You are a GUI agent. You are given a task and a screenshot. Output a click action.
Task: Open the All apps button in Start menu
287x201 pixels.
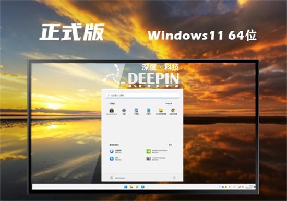pyautogui.click(x=170, y=103)
